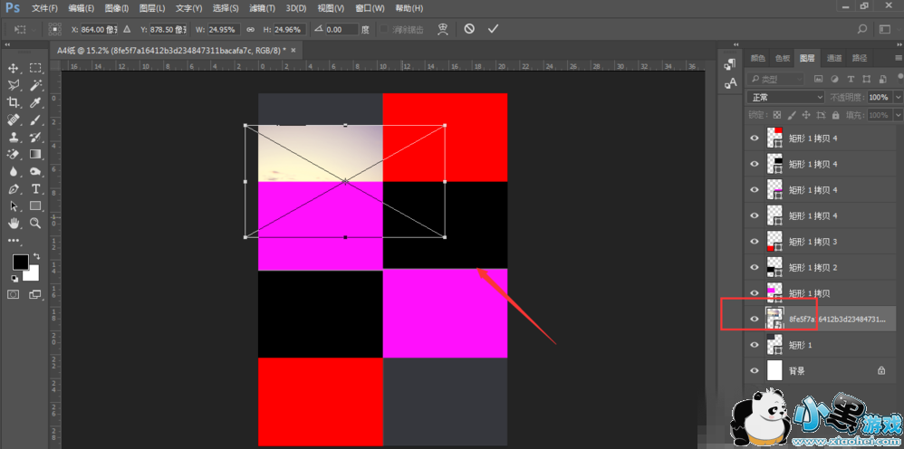904x449 pixels.
Task: Select the Hand tool
Action: (14, 223)
